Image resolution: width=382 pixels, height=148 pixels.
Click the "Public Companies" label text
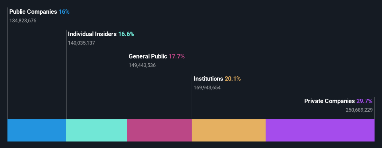(x=33, y=12)
